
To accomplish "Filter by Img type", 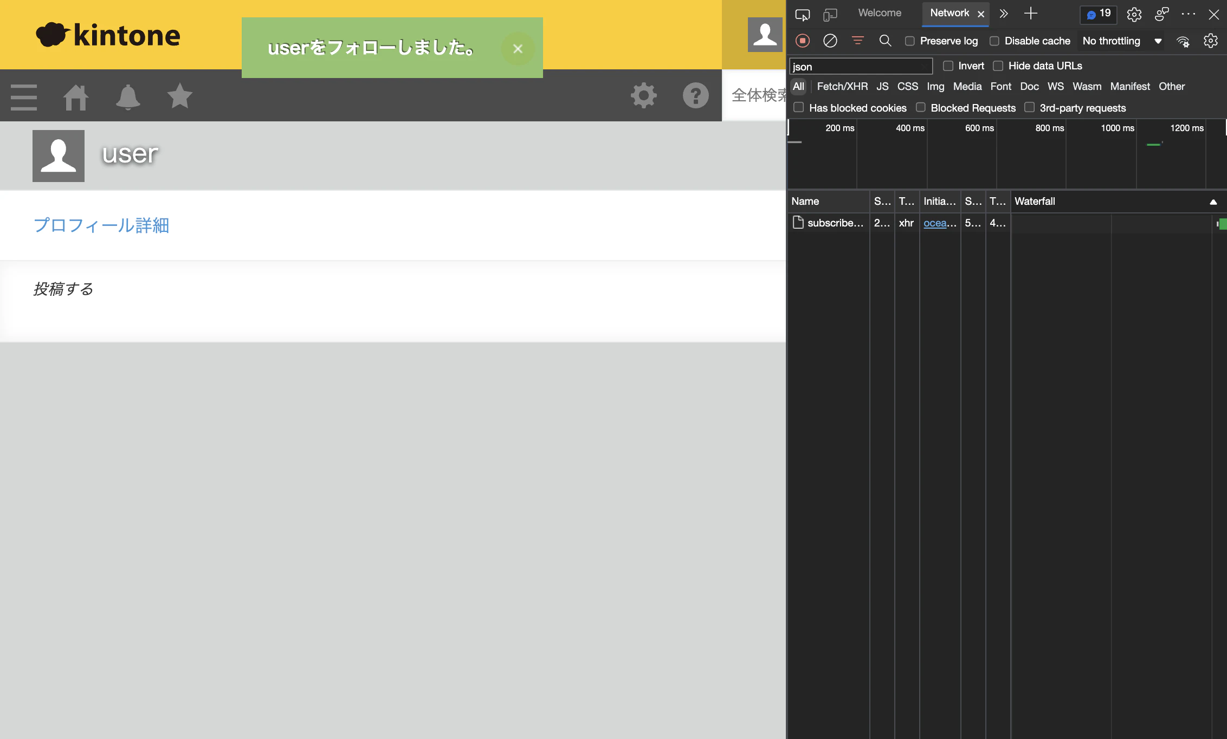I will tap(935, 87).
